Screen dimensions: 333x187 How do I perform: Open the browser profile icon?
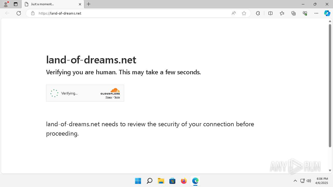[x=5, y=4]
